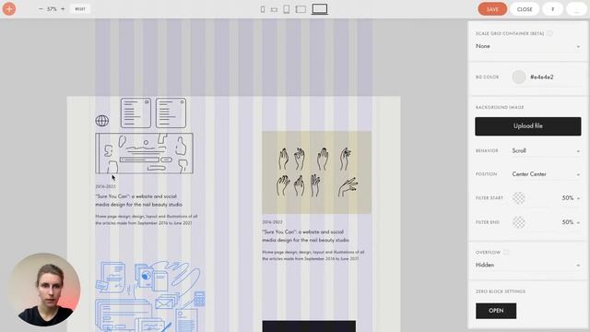Select the hands illustration image
The height and width of the screenshot is (332, 590).
[x=316, y=172]
